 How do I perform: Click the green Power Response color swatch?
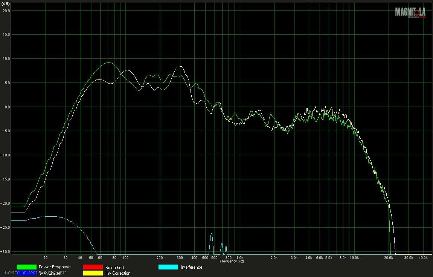click(26, 267)
